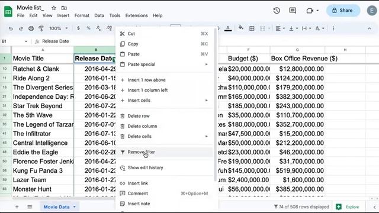The height and width of the screenshot is (213, 379).
Task: Open the zoom 100% dropdown
Action: tap(59, 28)
